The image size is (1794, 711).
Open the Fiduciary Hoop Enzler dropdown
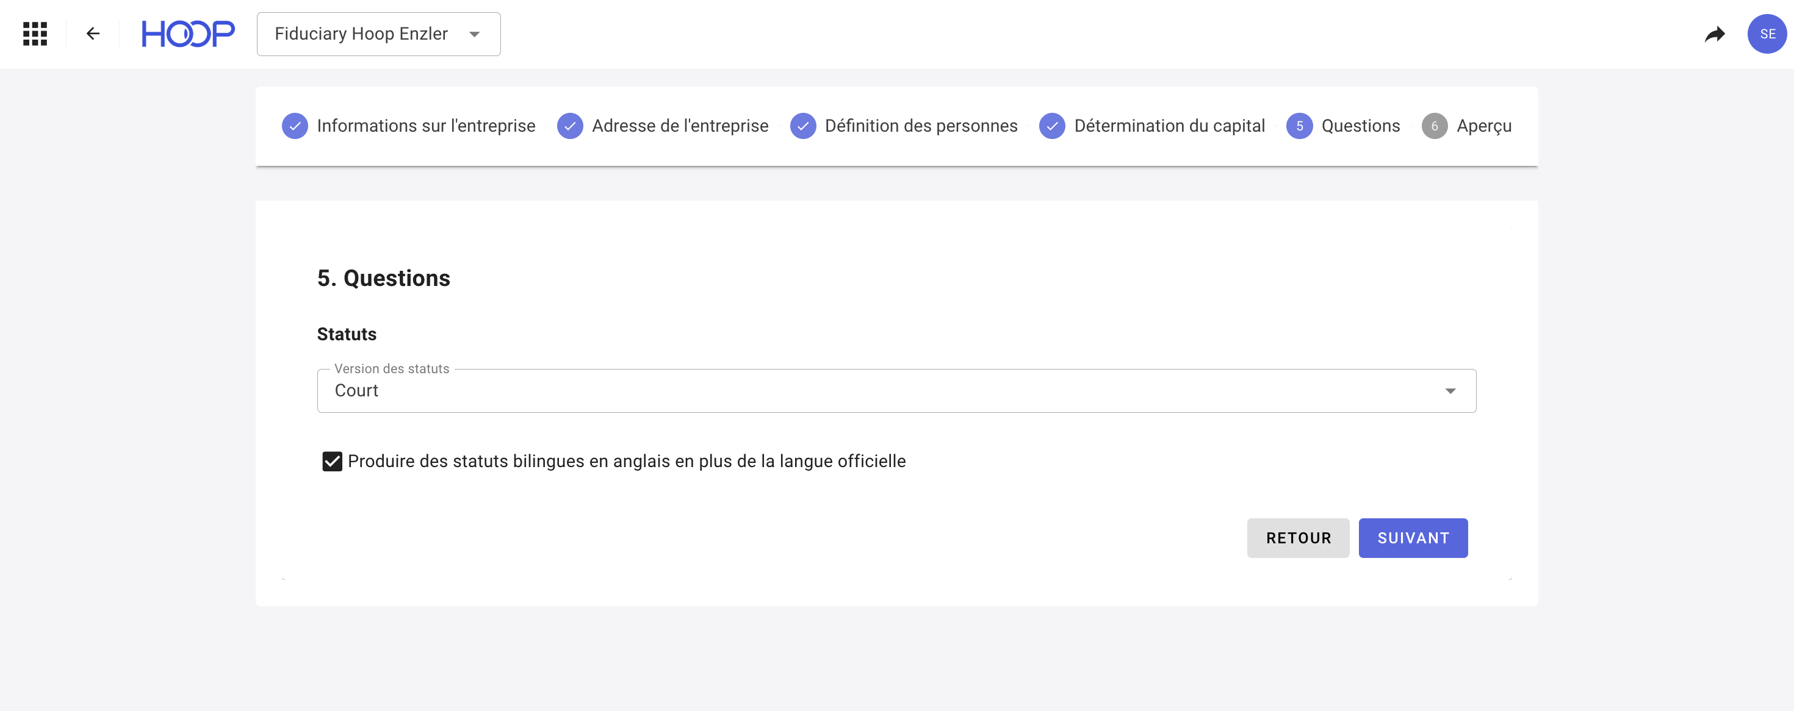pyautogui.click(x=378, y=34)
